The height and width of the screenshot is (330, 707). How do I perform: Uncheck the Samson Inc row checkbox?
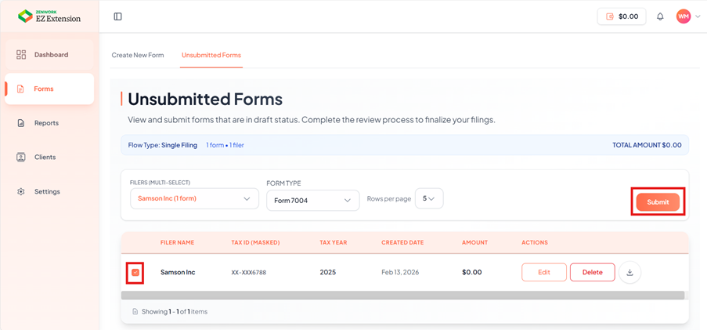pyautogui.click(x=135, y=273)
